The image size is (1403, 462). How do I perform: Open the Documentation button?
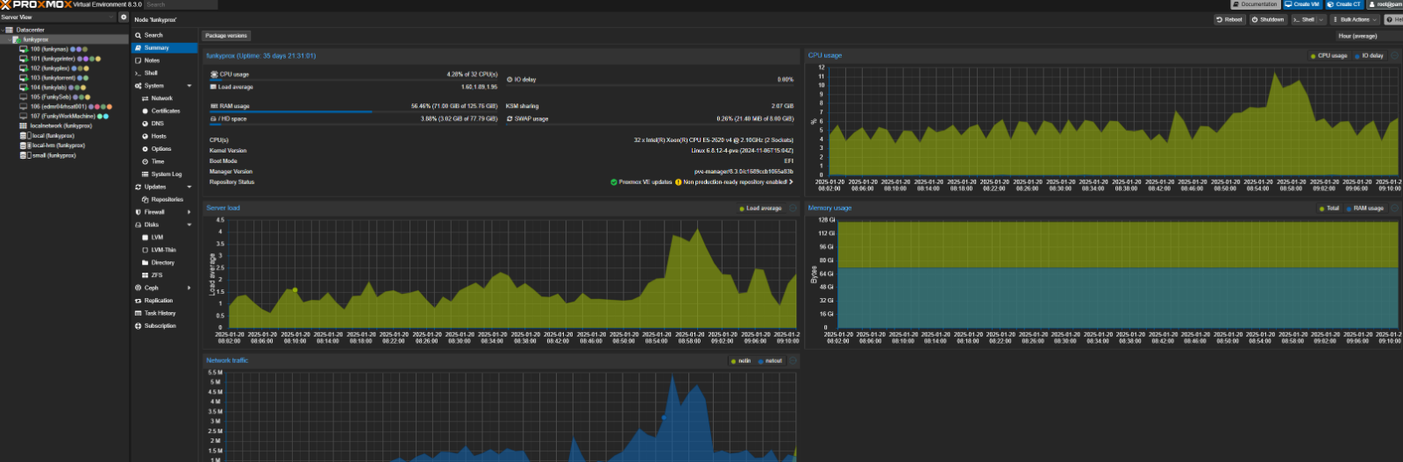point(1254,4)
